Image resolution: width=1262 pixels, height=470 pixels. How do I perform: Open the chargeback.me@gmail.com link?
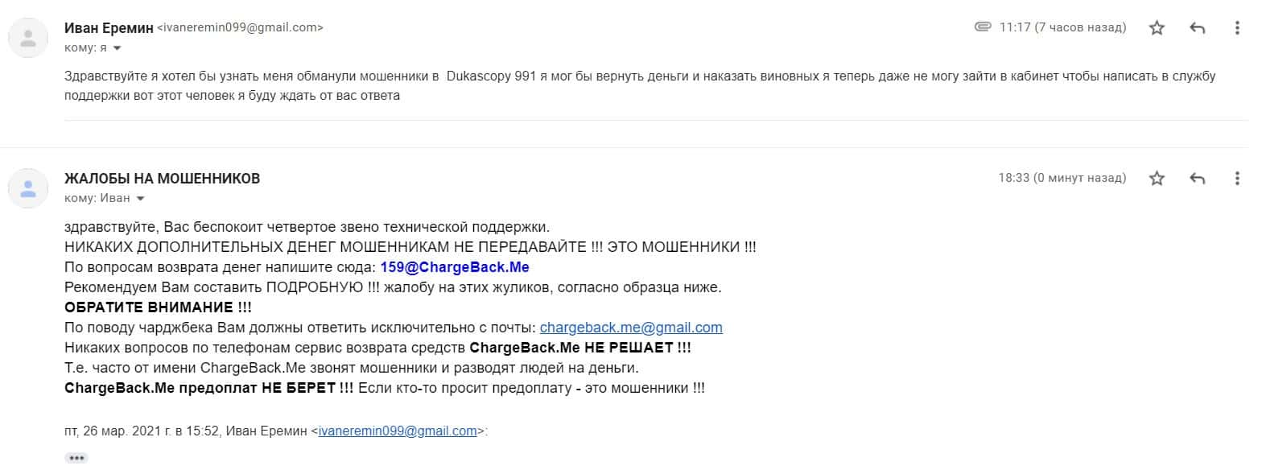(x=631, y=328)
